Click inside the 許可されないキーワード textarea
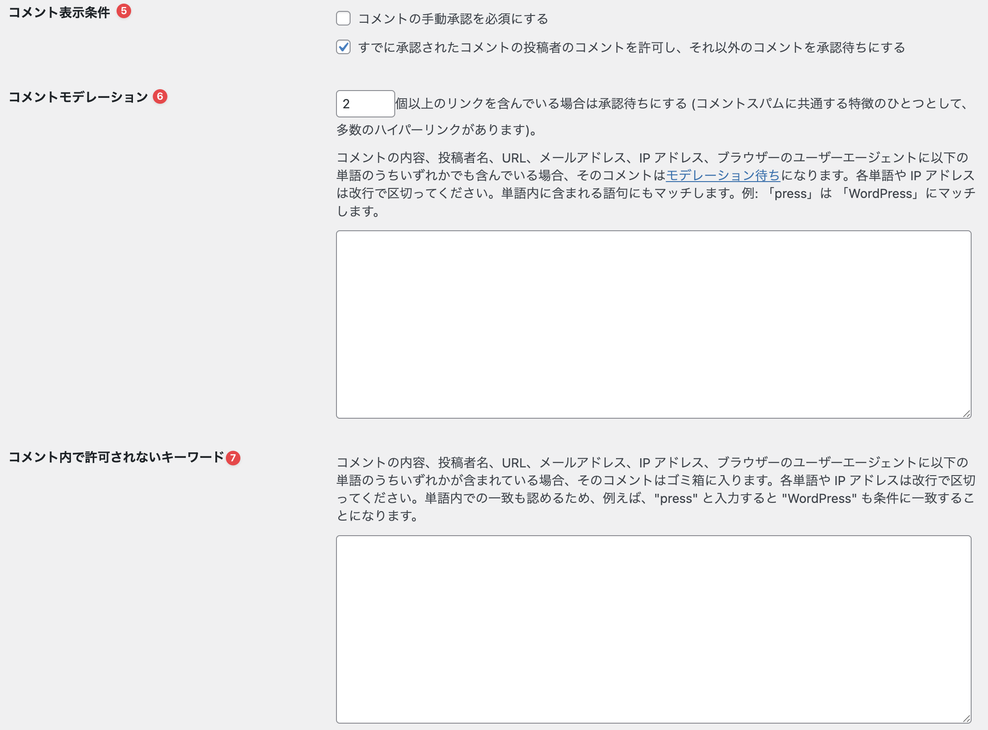Viewport: 988px width, 730px height. [x=653, y=629]
